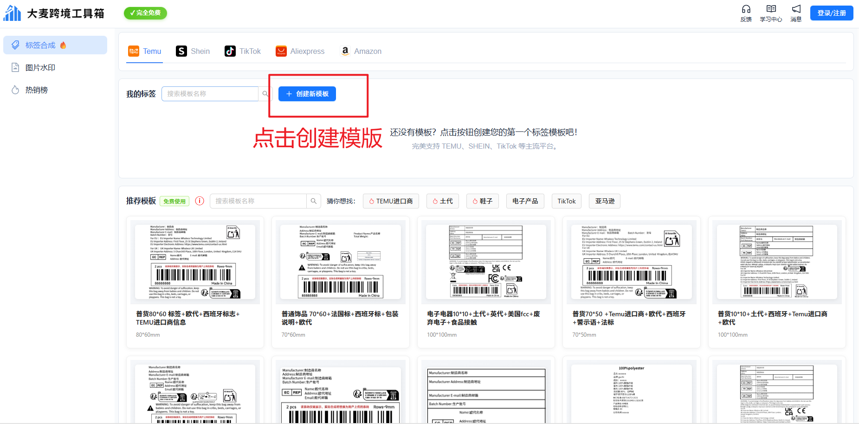The width and height of the screenshot is (859, 424).
Task: Open the 普通饰品 70*60 template thumbnail
Action: tap(341, 262)
